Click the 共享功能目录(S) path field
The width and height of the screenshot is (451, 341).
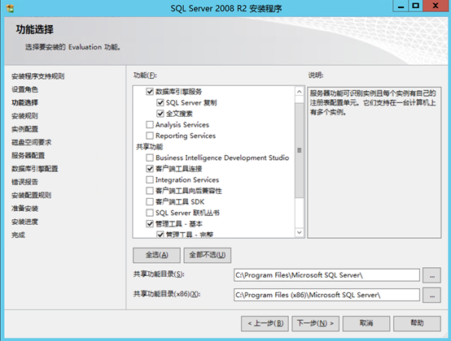pos(326,275)
